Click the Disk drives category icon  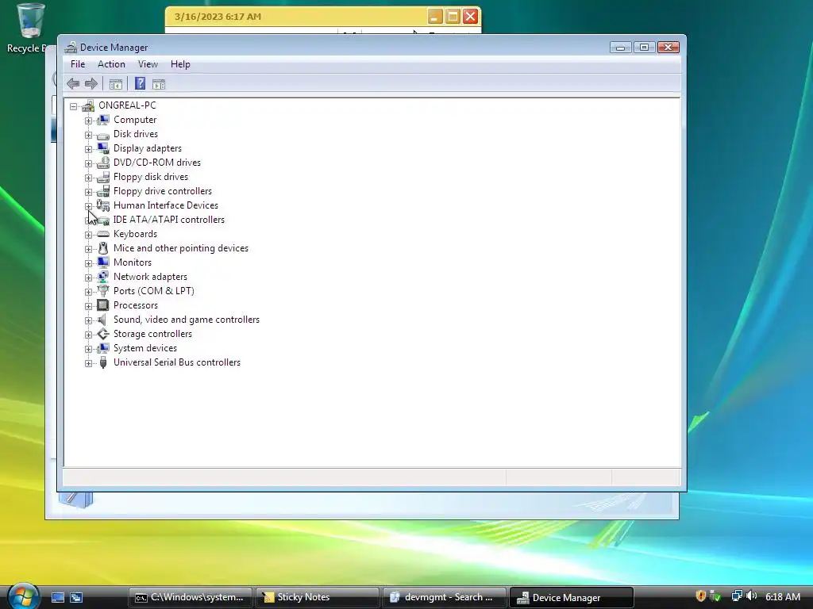[x=103, y=135]
